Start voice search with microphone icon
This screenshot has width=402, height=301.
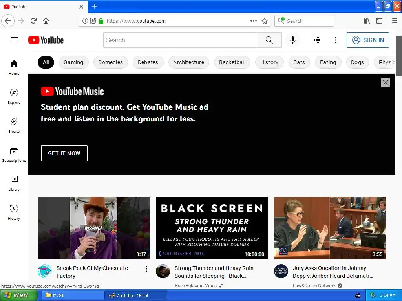point(293,40)
